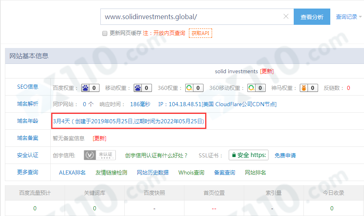364x216 pixels.
Task: Open the 域名解析 row label
Action: tap(28, 104)
